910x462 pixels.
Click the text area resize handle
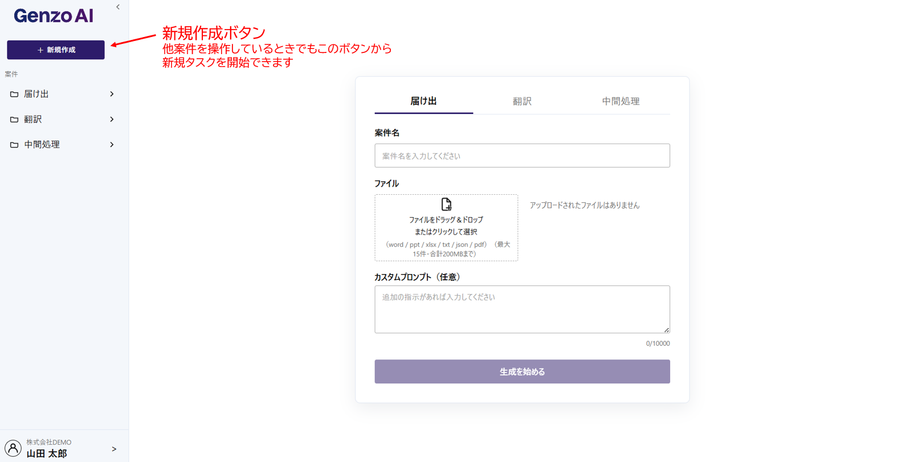click(x=666, y=329)
